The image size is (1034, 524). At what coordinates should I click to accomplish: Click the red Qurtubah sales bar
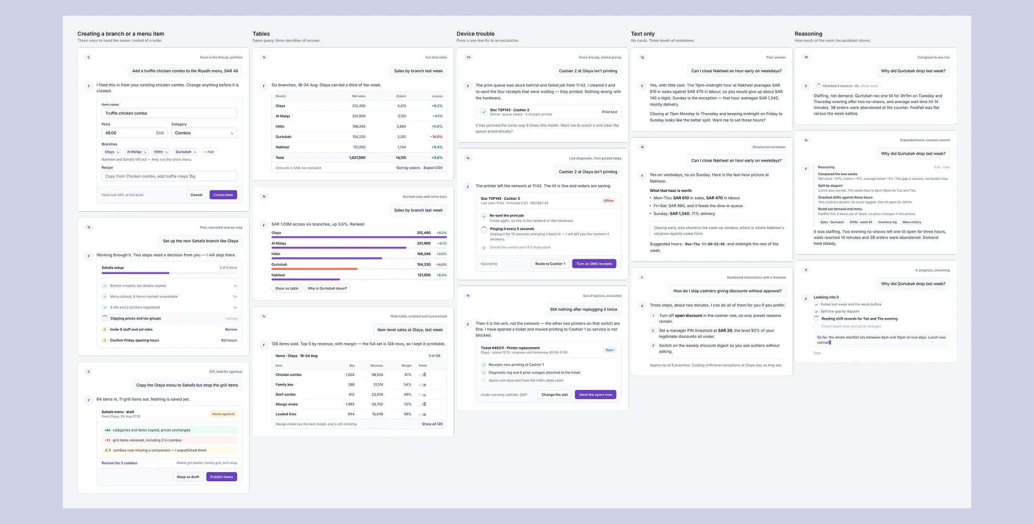tap(314, 269)
